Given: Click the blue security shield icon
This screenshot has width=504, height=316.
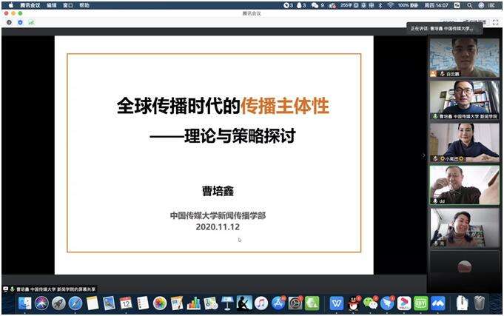Looking at the screenshot, I should (20, 22).
